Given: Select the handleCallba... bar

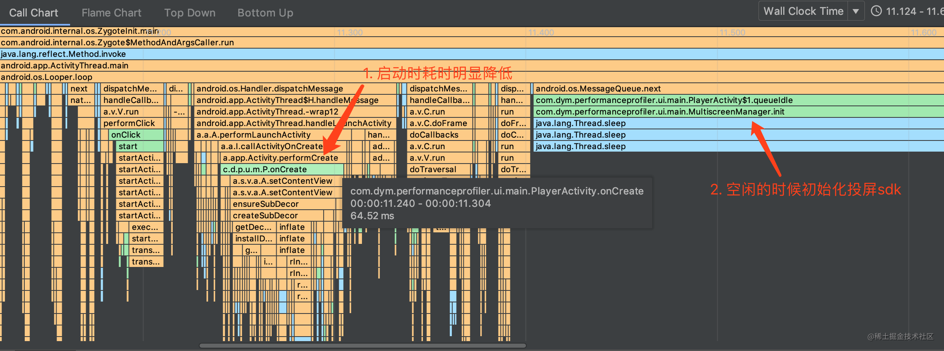Looking at the screenshot, I should (440, 100).
